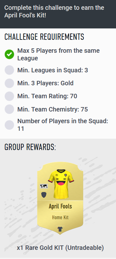The width and height of the screenshot is (116, 259).
Task: Click the yellow April Fools jersey image
Action: (x=61, y=184)
